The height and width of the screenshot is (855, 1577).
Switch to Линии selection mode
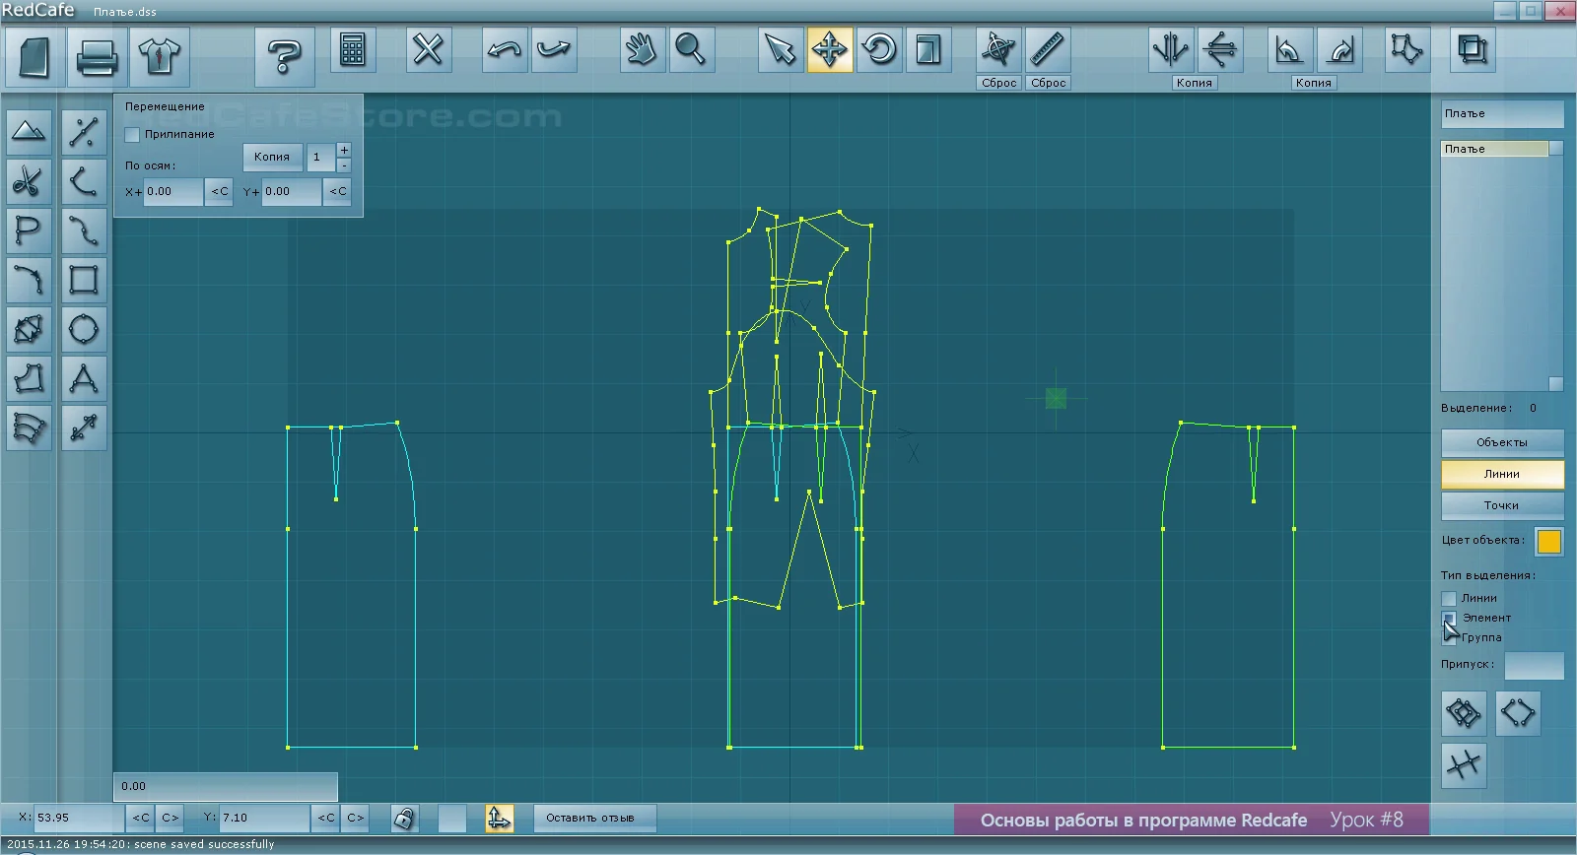click(x=1502, y=474)
